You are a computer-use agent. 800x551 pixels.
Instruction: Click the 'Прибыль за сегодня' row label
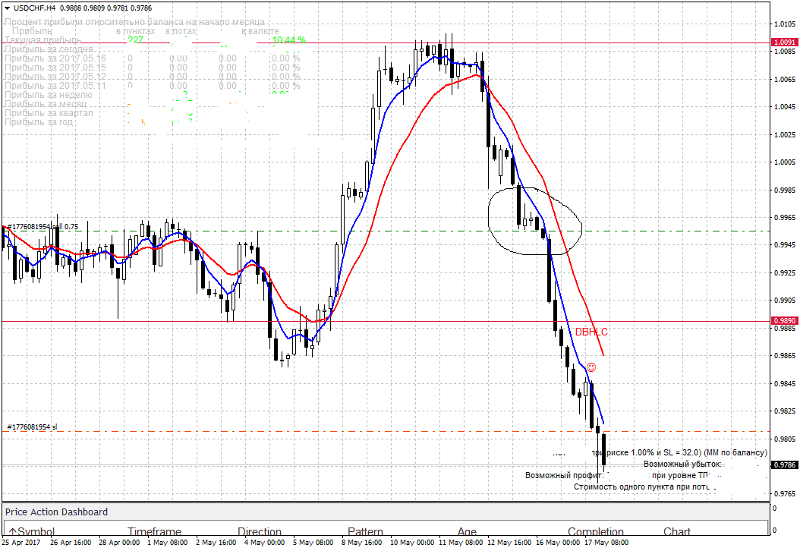click(49, 49)
